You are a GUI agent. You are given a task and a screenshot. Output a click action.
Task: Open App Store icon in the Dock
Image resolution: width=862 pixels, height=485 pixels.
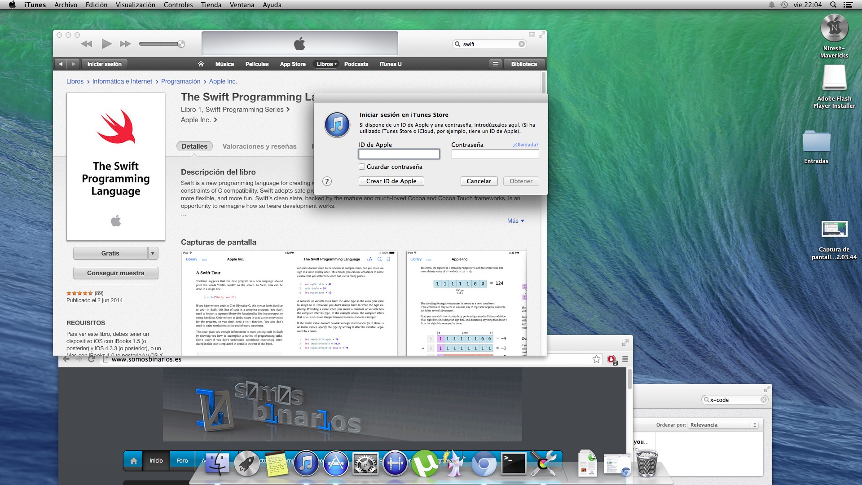coord(336,463)
